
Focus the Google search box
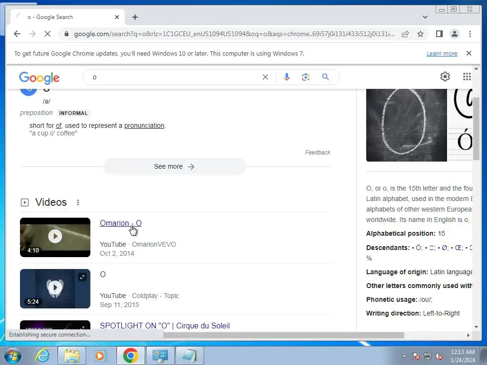[x=175, y=77]
